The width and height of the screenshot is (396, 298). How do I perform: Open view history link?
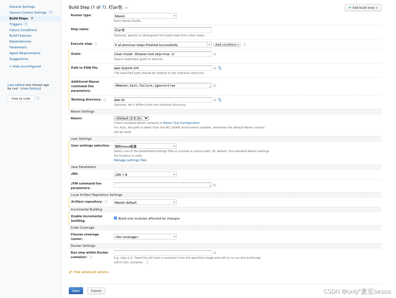point(31,89)
